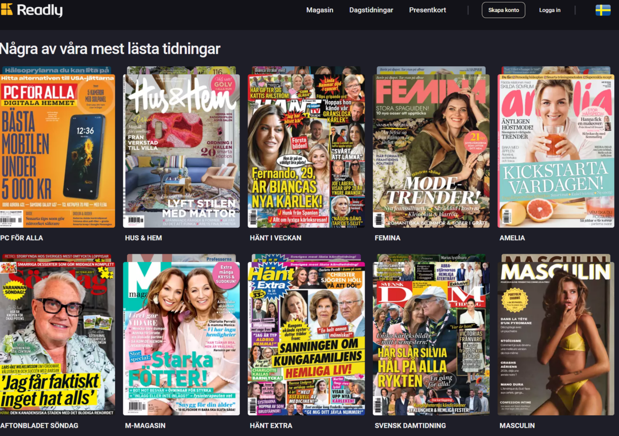Viewport: 619px width, 436px height.
Task: Open the PC för Alla magazine cover
Action: [58, 151]
